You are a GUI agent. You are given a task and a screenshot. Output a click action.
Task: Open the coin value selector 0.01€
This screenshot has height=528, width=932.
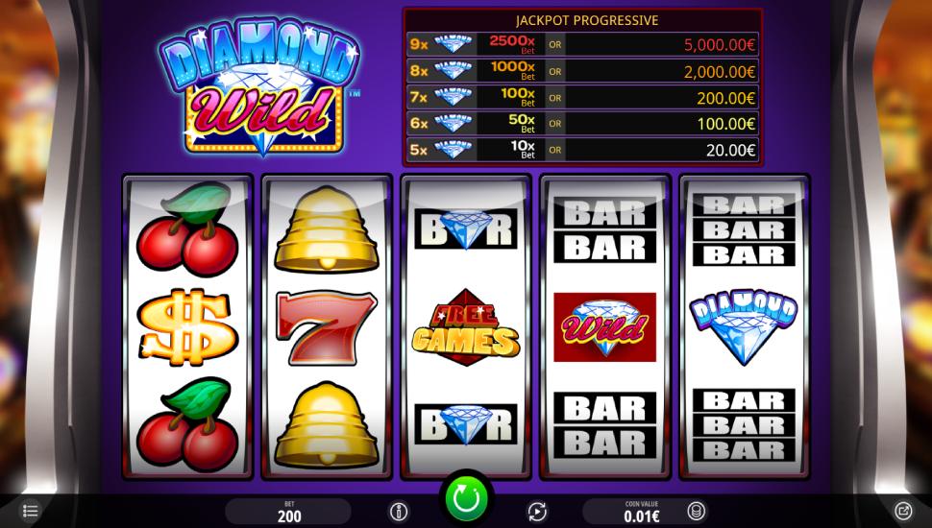click(x=642, y=512)
